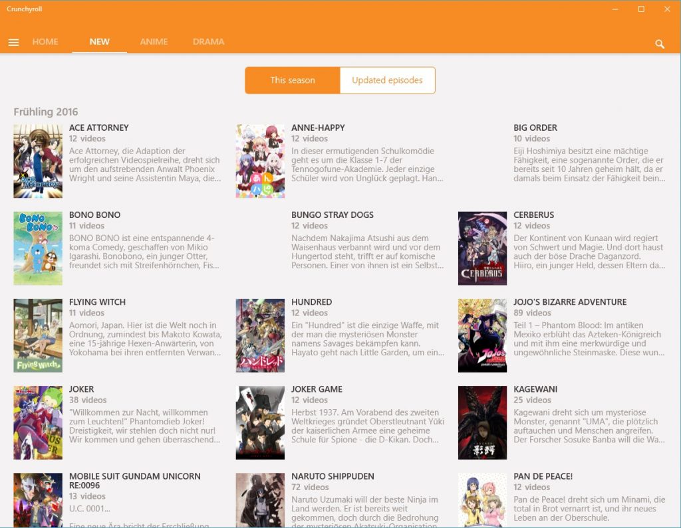The width and height of the screenshot is (681, 528).
Task: Open the Hundred cover image
Action: click(260, 335)
